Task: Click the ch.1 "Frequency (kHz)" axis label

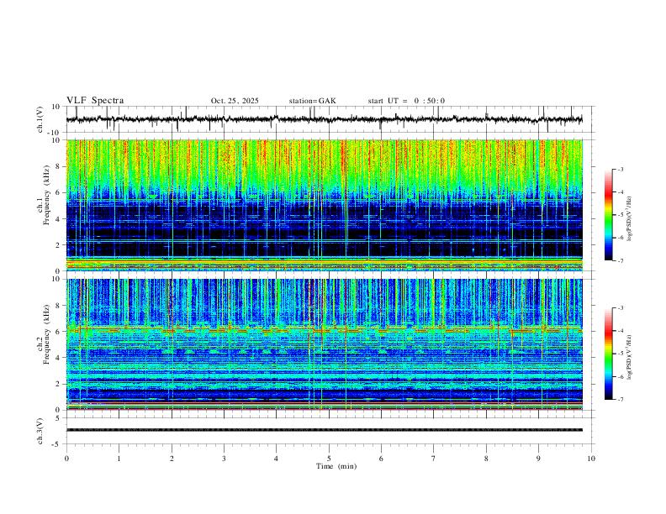Action: click(46, 196)
